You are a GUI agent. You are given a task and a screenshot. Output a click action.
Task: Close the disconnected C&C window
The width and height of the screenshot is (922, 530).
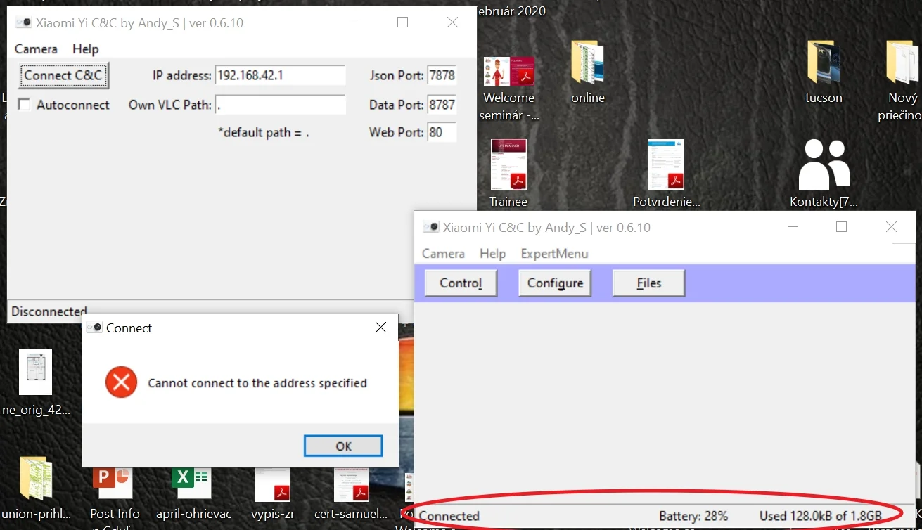pyautogui.click(x=452, y=22)
